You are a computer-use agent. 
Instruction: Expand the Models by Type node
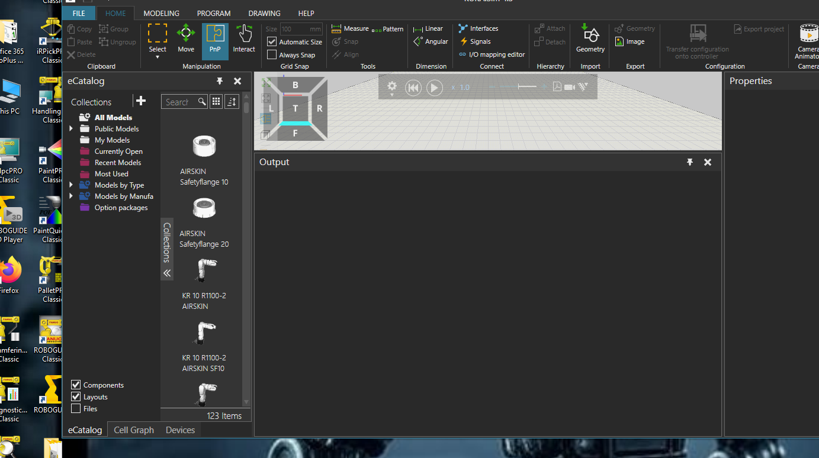coord(71,185)
